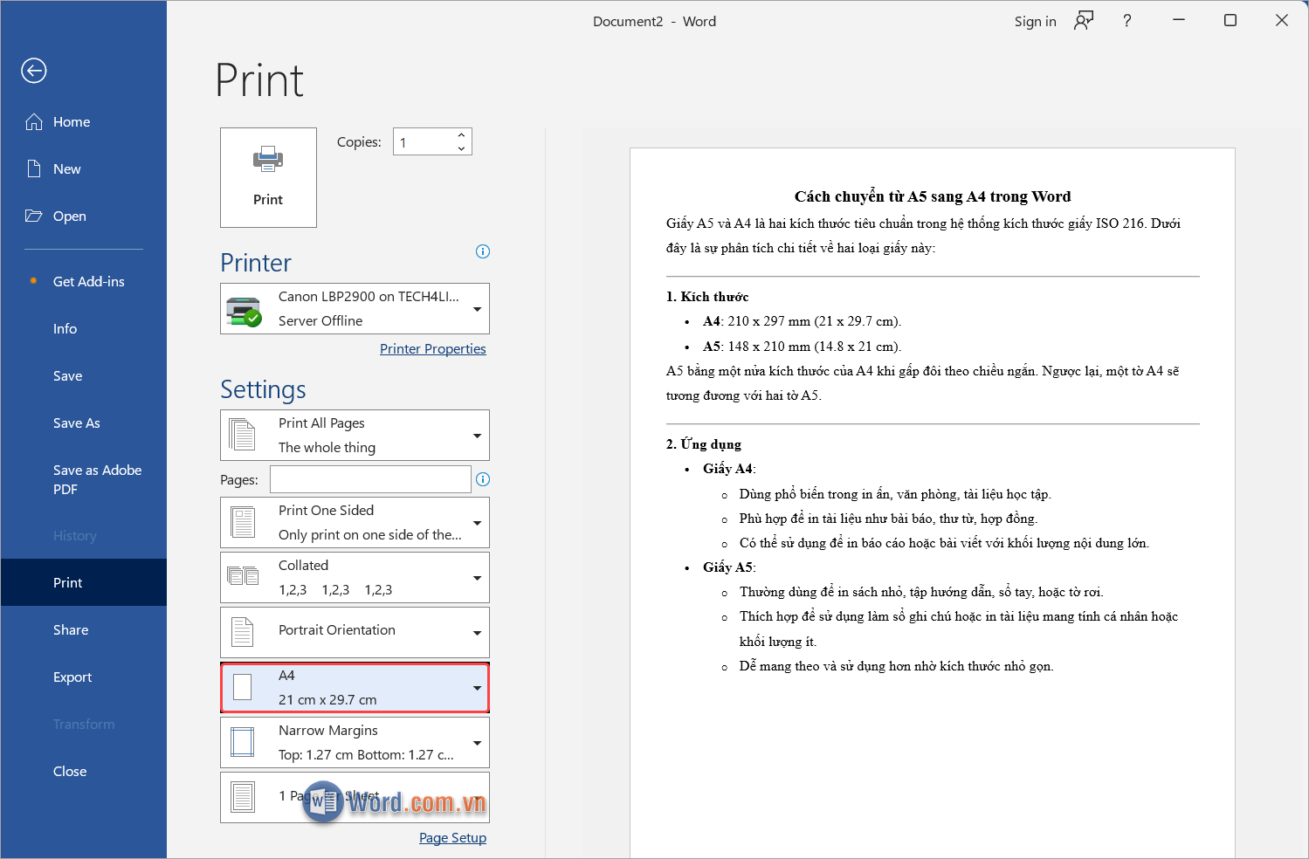Expand the Print One Sided dropdown
This screenshot has width=1309, height=859.
click(477, 523)
